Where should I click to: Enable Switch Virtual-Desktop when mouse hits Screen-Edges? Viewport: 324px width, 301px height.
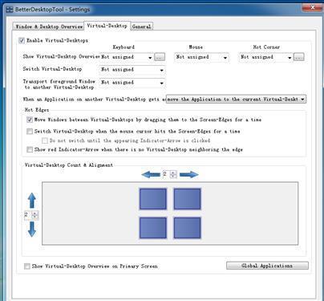pyautogui.click(x=30, y=132)
